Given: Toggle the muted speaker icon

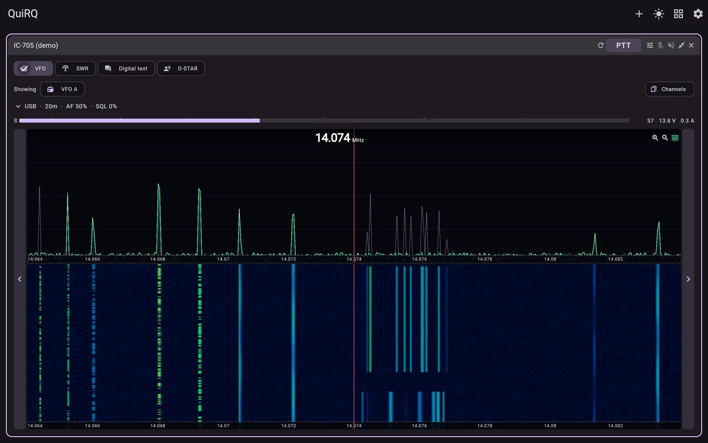Looking at the screenshot, I should 671,45.
